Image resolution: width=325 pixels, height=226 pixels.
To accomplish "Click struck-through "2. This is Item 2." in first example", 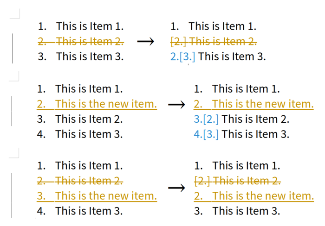I will point(81,42).
